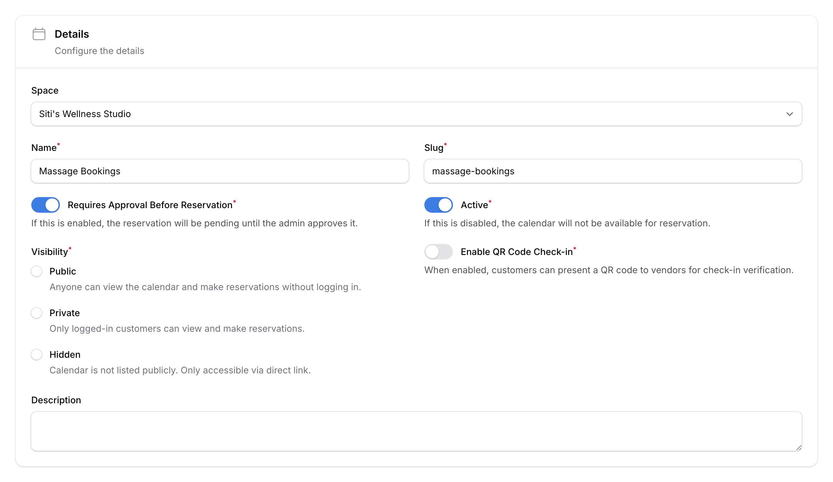Click the Configure the details subtitle

(x=100, y=50)
